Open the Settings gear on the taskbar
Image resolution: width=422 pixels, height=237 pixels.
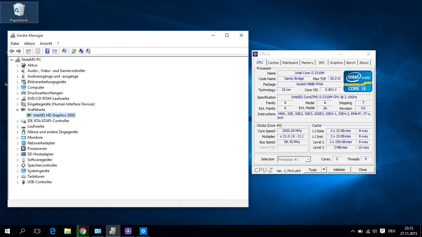point(143,231)
